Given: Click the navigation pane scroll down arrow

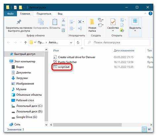Looking at the screenshot, I should pos(46,125).
